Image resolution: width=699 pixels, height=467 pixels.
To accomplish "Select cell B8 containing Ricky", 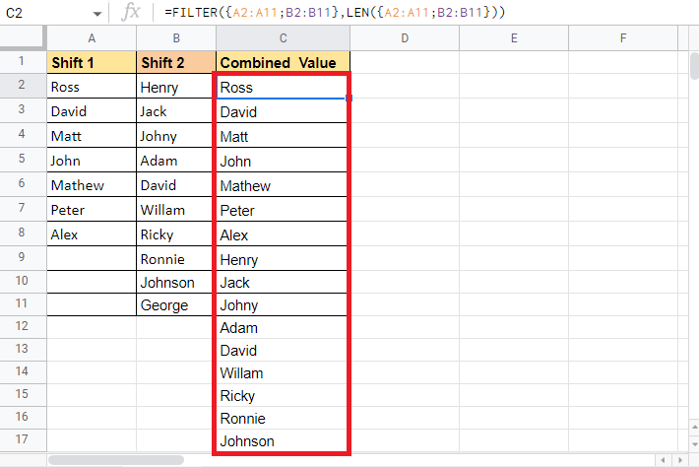I will point(176,233).
